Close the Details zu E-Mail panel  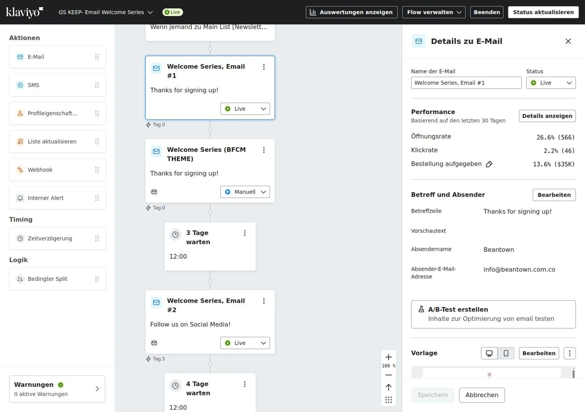568,41
